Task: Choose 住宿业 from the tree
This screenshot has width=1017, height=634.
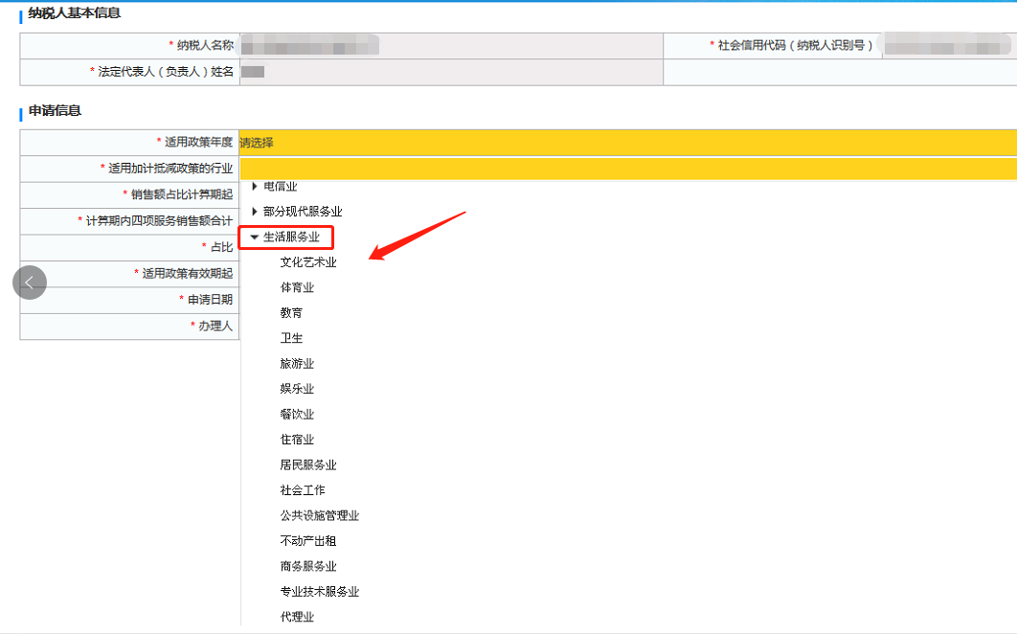Action: point(297,440)
